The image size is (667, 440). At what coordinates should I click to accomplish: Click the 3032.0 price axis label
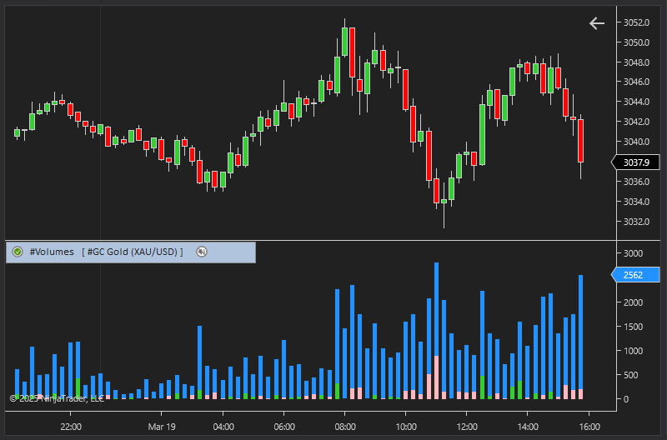pos(635,222)
